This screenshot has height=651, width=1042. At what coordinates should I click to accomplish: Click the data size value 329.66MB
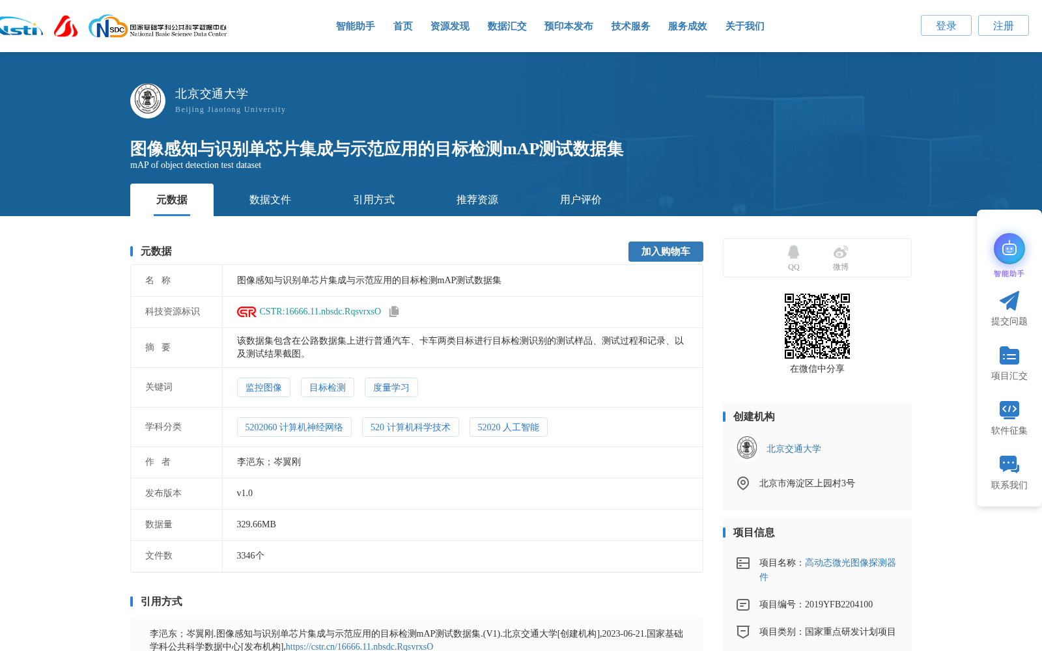(257, 525)
